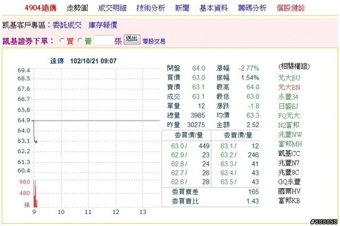Select the 買 (buy) radio button
The height and width of the screenshot is (226, 340).
62,40
